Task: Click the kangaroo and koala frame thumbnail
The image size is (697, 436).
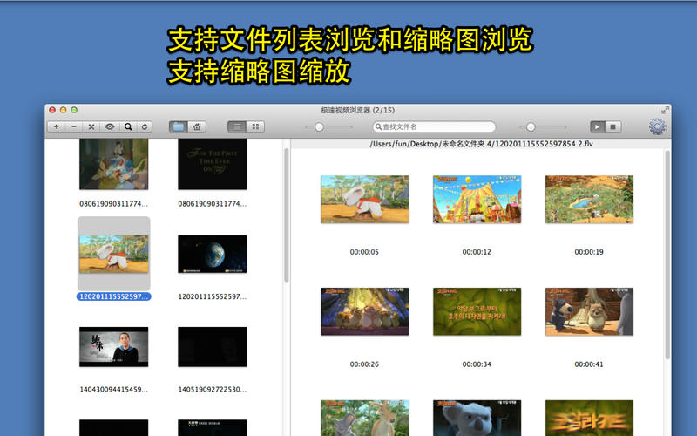Action: (365, 419)
